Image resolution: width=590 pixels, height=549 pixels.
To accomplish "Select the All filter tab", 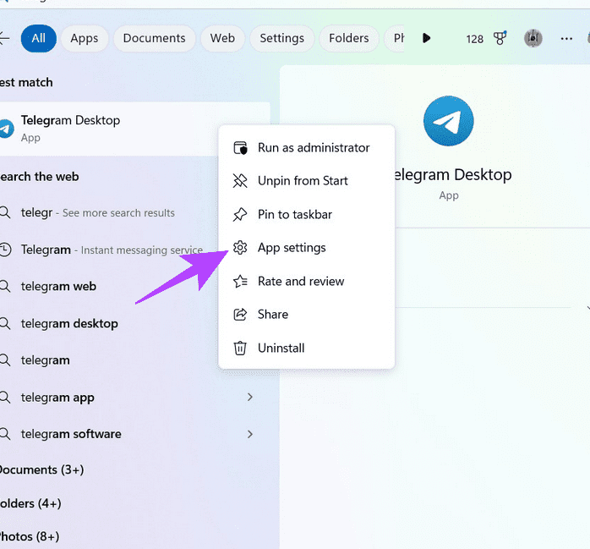I will coord(39,38).
